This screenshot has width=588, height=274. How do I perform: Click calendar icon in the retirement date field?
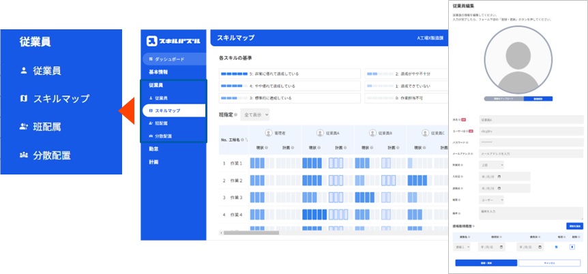[499, 188]
